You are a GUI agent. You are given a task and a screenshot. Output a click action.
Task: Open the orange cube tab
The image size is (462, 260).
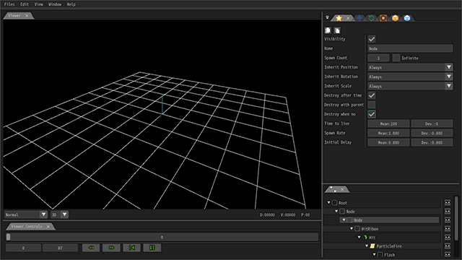pos(395,18)
